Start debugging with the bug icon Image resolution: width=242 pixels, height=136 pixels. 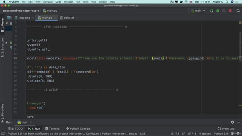pos(218,11)
